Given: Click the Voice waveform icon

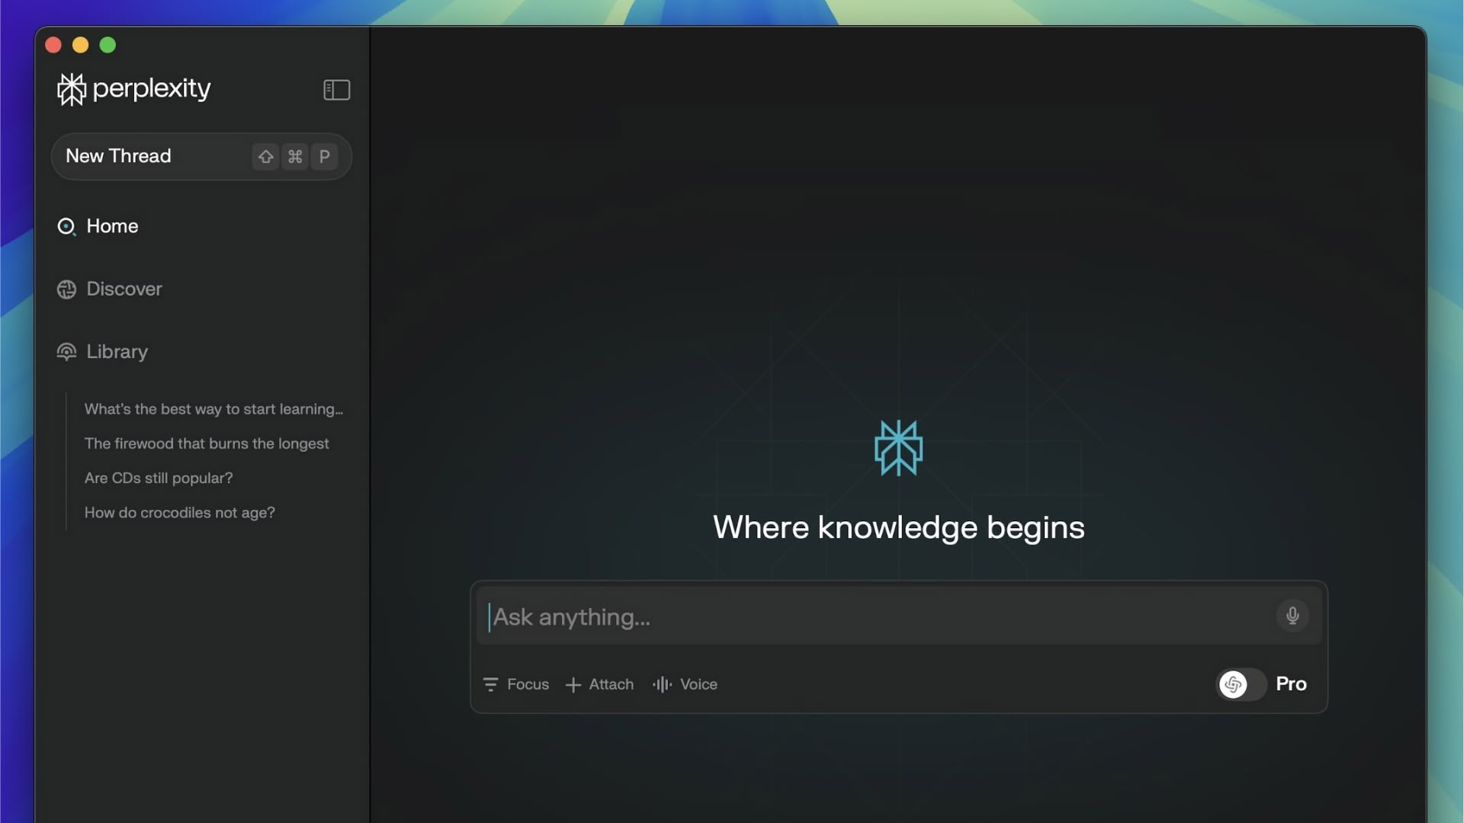Looking at the screenshot, I should [x=662, y=684].
